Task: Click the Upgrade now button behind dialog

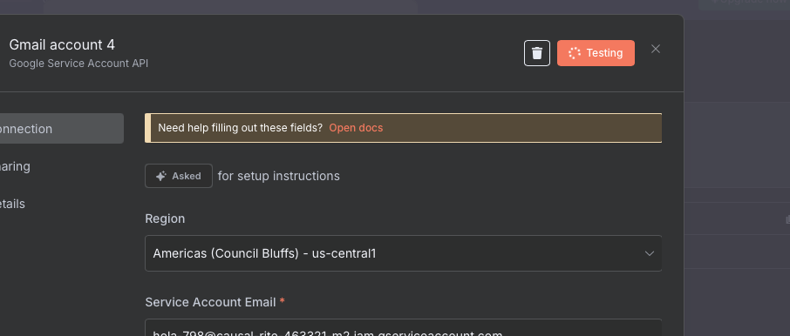Action: 745,5
